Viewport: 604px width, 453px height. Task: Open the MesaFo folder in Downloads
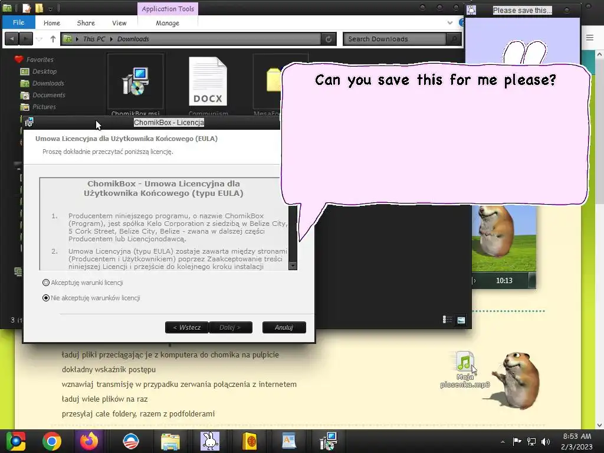click(274, 80)
